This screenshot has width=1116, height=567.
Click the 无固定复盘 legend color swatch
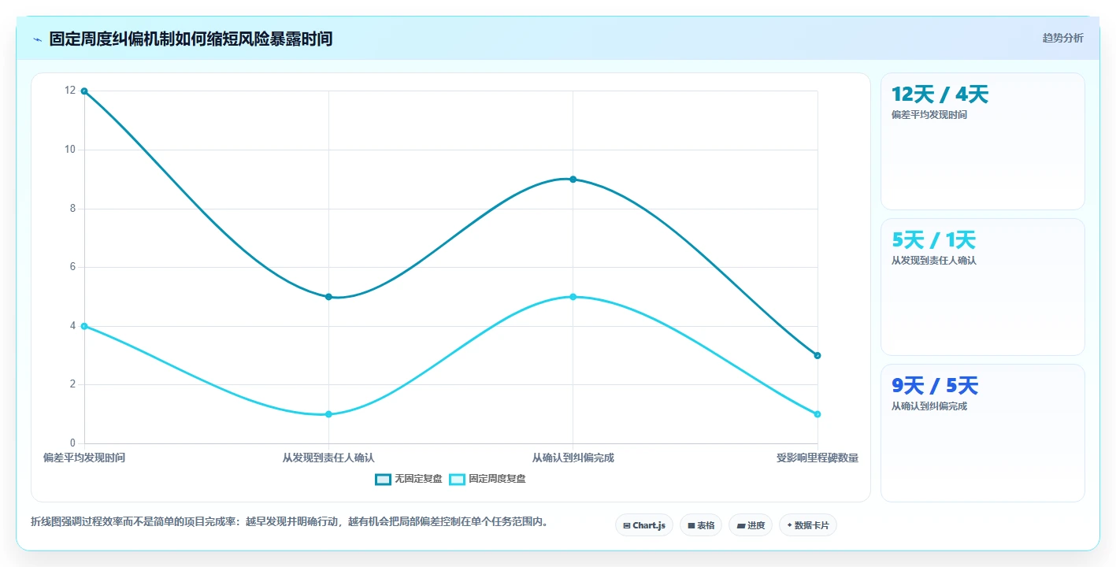pos(383,479)
